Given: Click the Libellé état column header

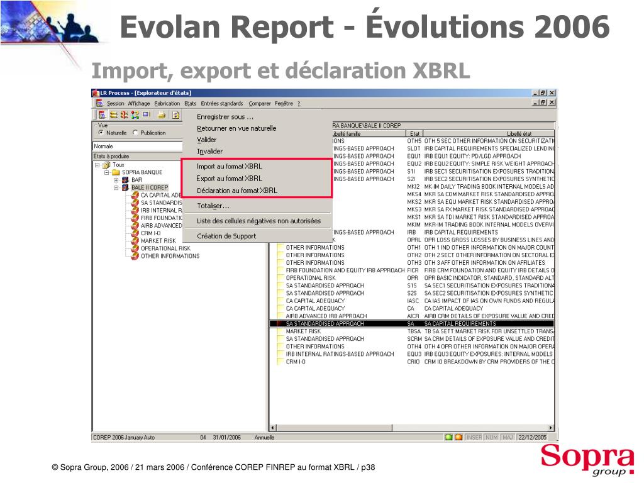Looking at the screenshot, I should pos(489,133).
